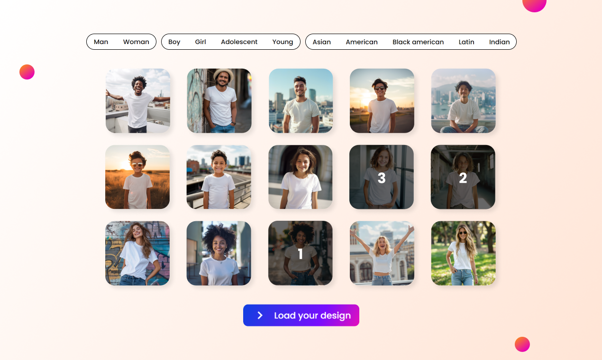The image size is (602, 360).
Task: Filter models by Boy
Action: 174,42
